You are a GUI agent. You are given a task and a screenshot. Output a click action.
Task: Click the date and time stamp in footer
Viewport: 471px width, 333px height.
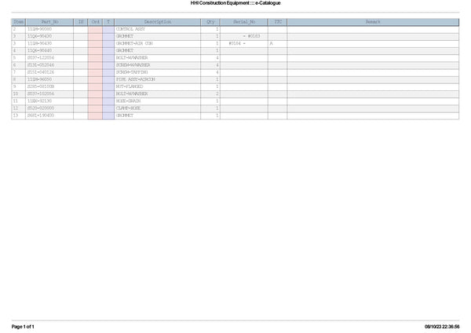[x=442, y=326]
